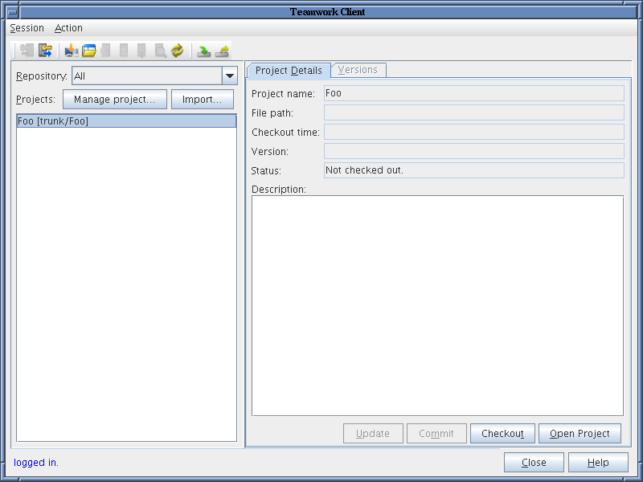Open the Repository dropdown arrow

[x=230, y=76]
